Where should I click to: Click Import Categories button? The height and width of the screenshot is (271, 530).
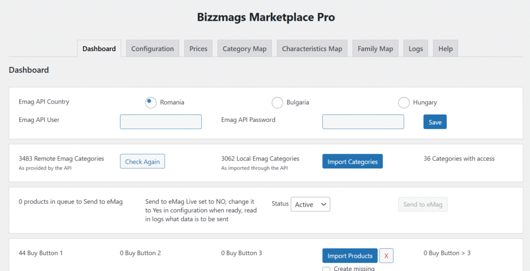coord(352,161)
